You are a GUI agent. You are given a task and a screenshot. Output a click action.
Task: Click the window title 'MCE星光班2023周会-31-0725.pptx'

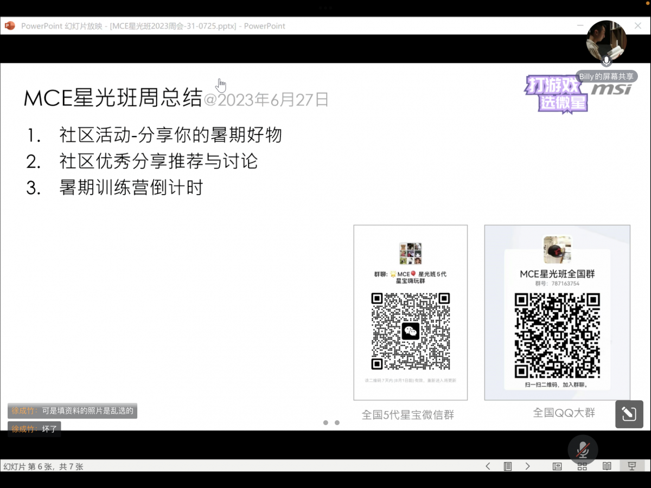174,26
